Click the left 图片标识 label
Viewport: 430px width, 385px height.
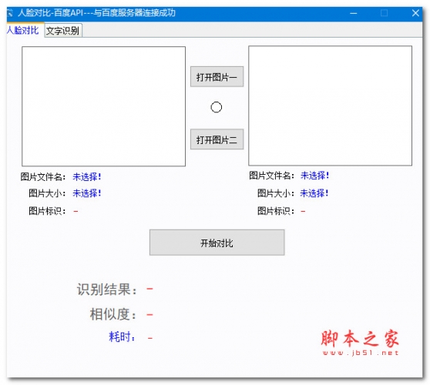(47, 211)
